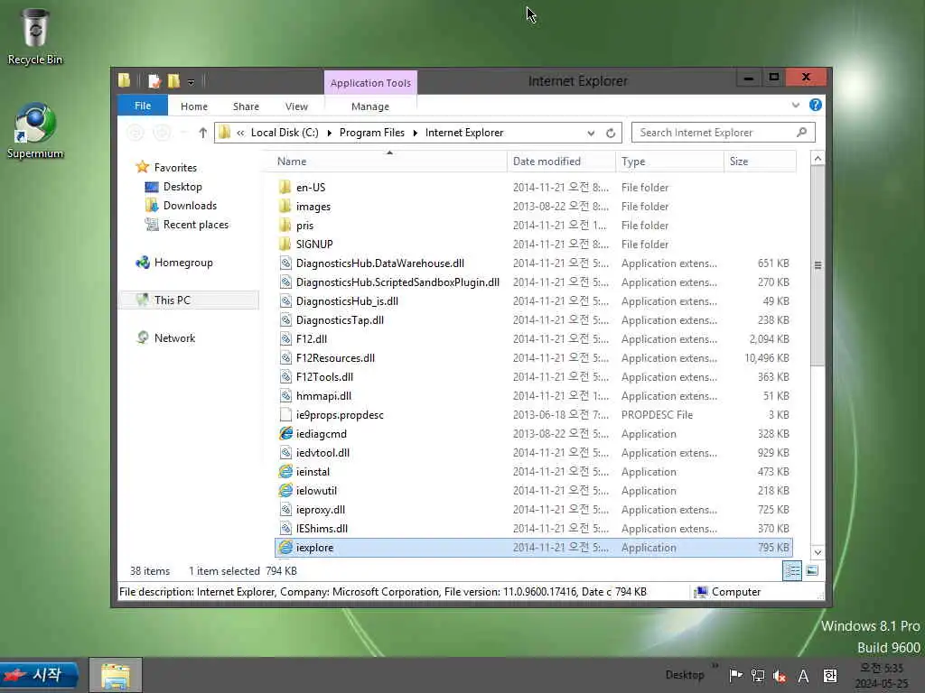Screen dimensions: 925x693
Task: Expand the arrow after Local Disk breadcrumb
Action: pos(329,134)
